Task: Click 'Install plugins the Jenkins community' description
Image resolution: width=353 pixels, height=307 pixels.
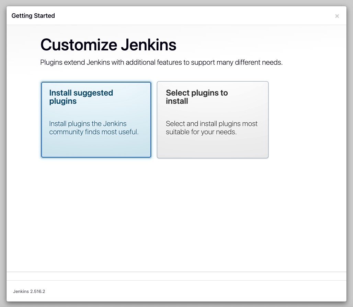Action: click(88, 124)
